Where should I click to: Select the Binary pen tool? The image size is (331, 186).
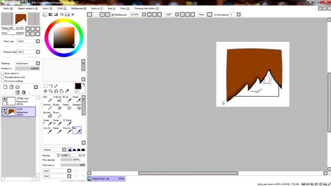[57, 115]
